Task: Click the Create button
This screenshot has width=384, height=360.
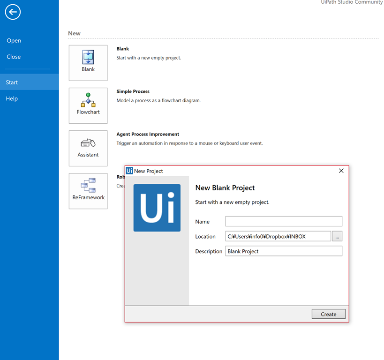Action: [x=328, y=314]
